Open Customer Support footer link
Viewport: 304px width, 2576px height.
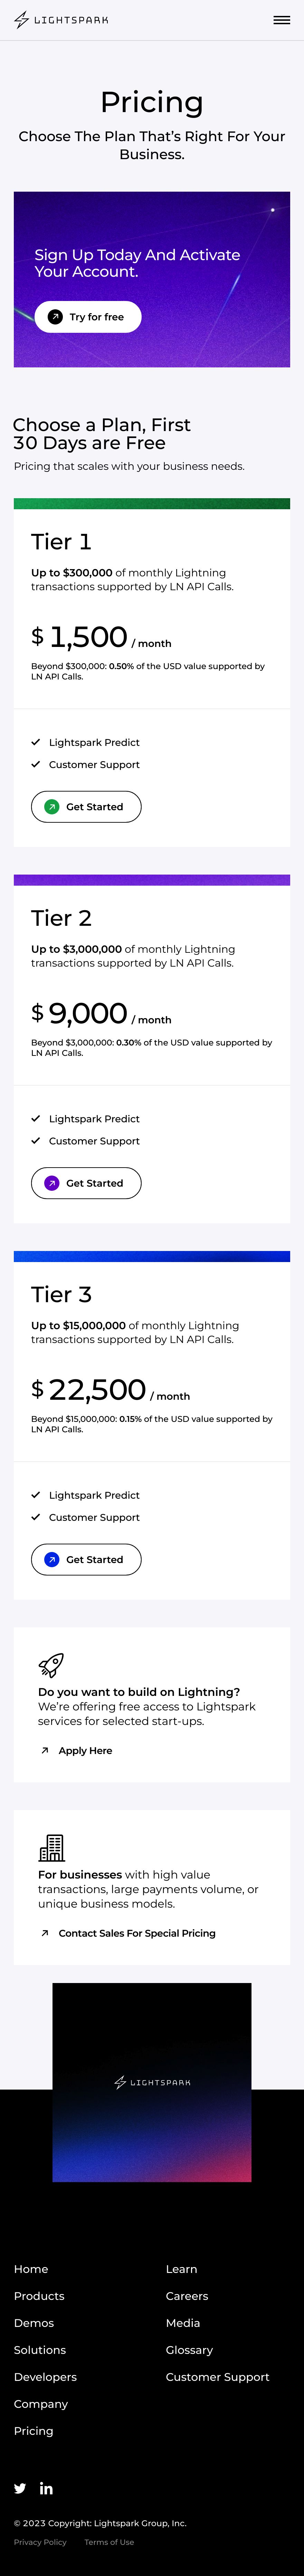pyautogui.click(x=217, y=2377)
